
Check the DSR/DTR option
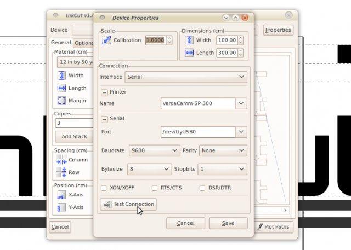(x=202, y=188)
